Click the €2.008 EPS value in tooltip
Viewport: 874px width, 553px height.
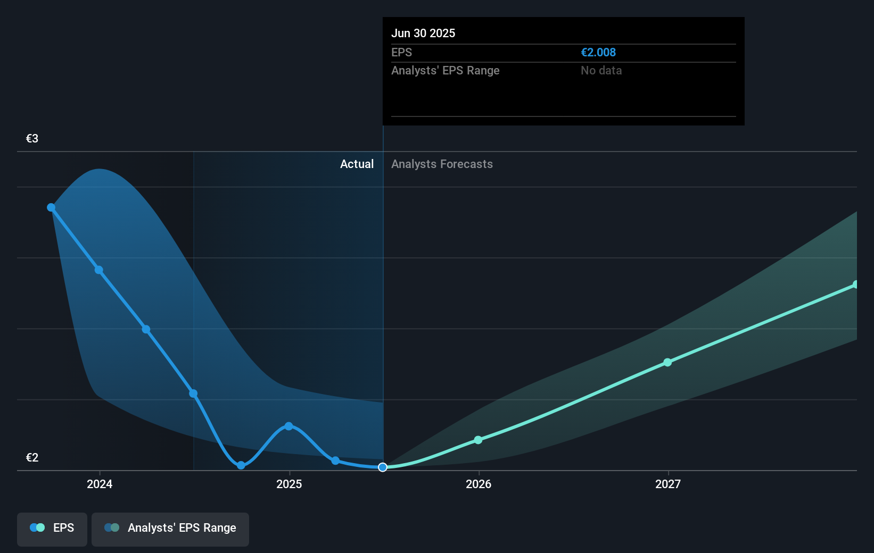pyautogui.click(x=598, y=52)
